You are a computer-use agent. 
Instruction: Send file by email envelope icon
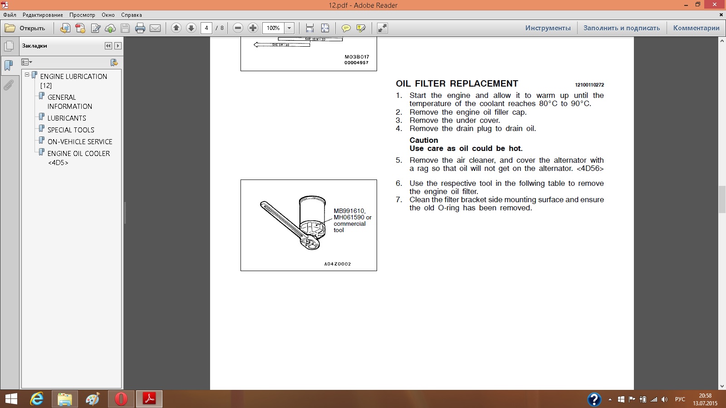(x=155, y=28)
